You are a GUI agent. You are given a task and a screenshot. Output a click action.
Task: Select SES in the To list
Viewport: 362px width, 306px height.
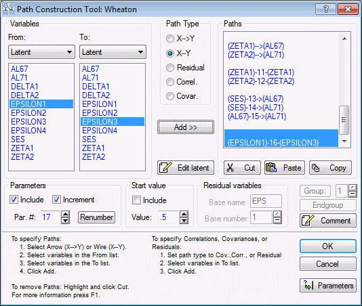tap(89, 139)
